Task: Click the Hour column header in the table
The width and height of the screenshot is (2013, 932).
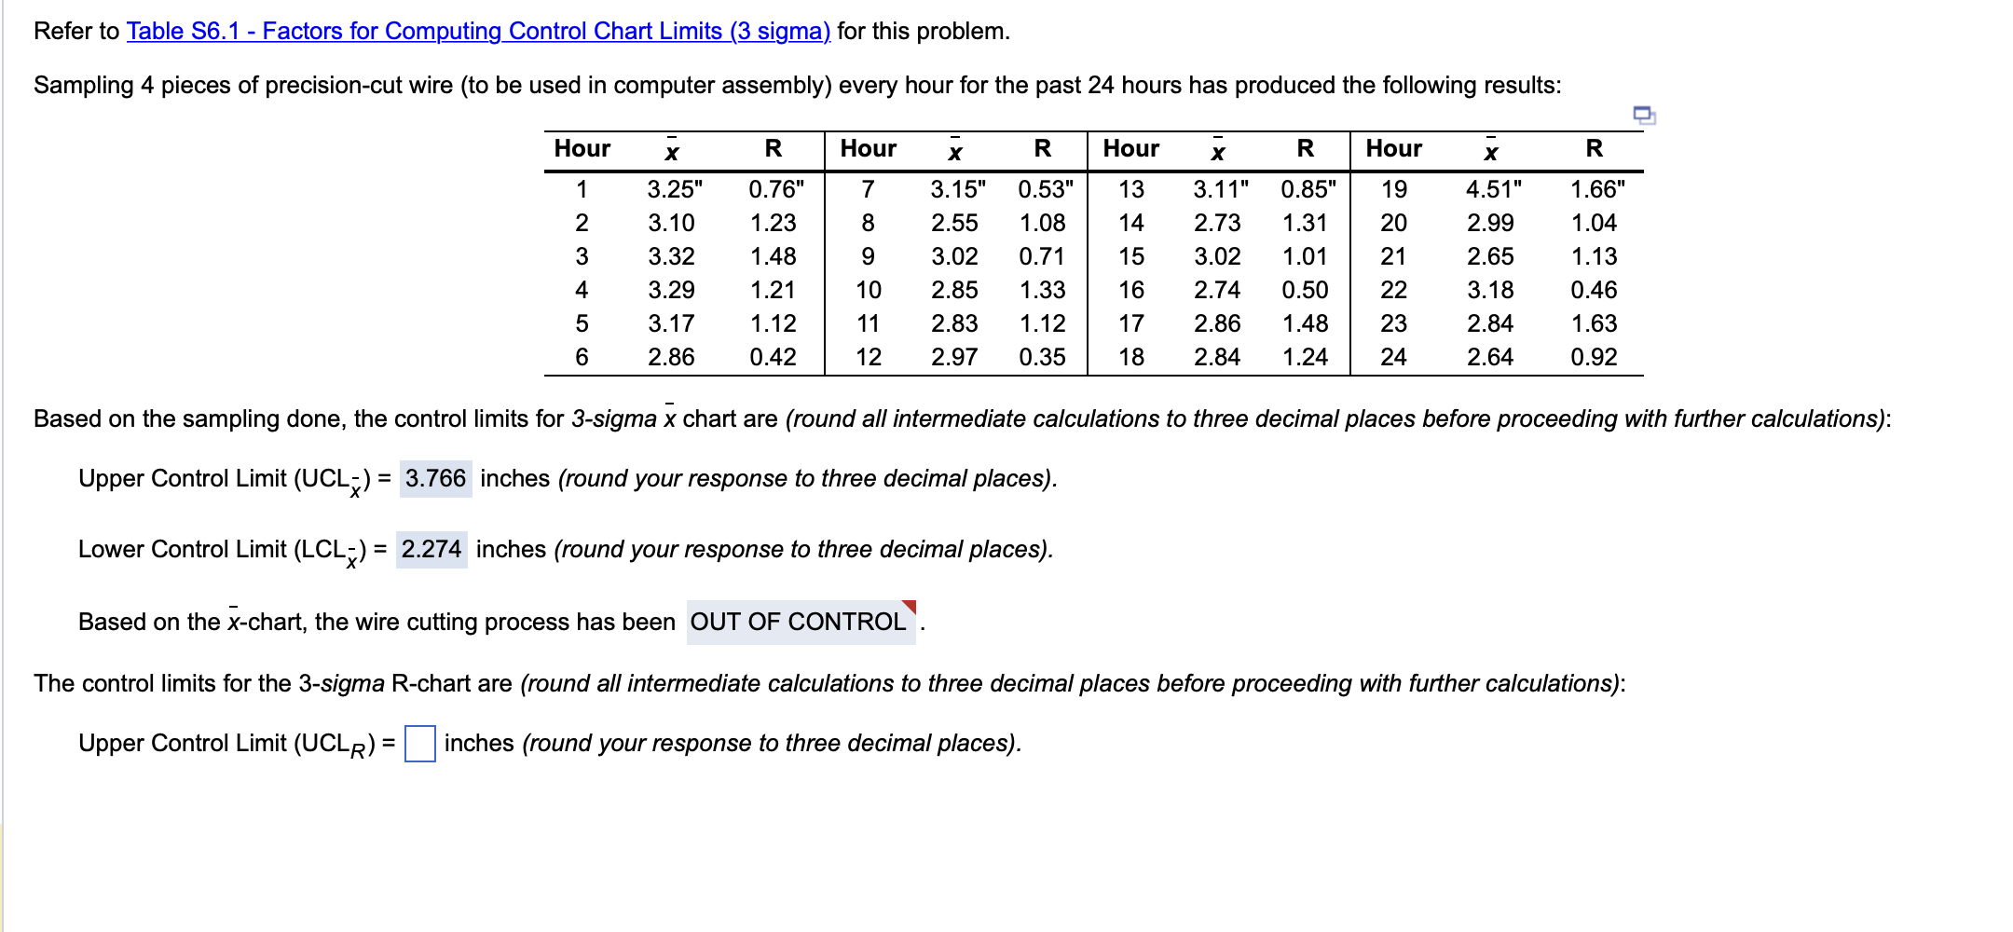Action: [582, 147]
